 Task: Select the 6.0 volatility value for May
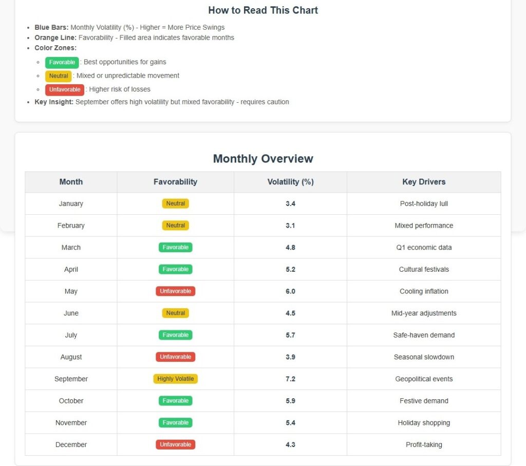[290, 291]
